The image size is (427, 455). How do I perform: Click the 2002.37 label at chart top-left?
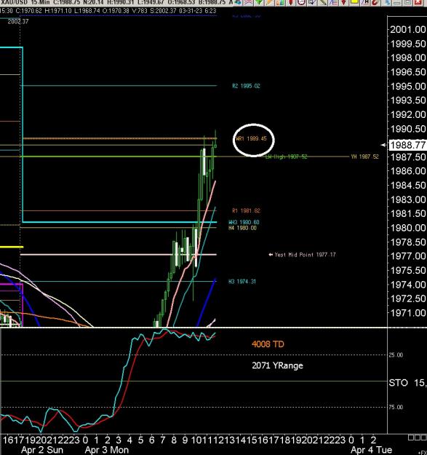(x=18, y=21)
